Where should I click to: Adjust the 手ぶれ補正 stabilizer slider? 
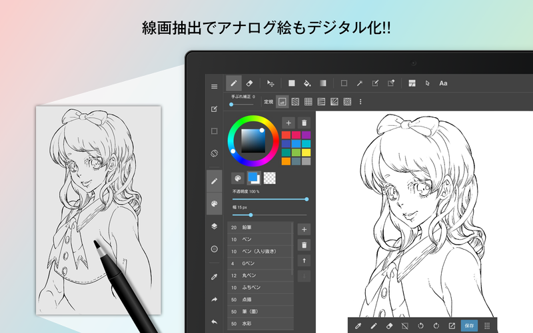pos(243,105)
